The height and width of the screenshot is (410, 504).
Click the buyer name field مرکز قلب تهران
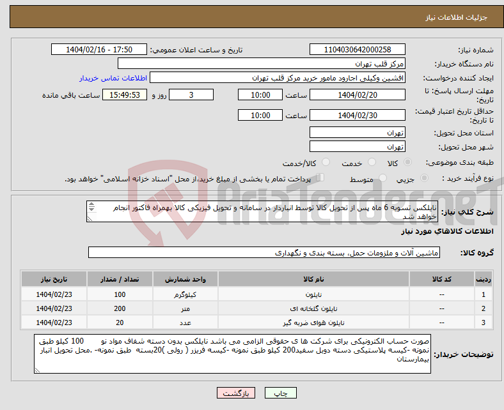coord(262,64)
